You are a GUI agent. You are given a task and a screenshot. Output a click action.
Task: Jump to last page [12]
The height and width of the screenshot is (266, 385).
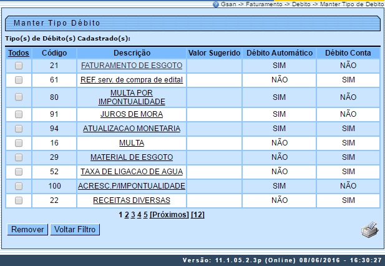[x=198, y=215]
